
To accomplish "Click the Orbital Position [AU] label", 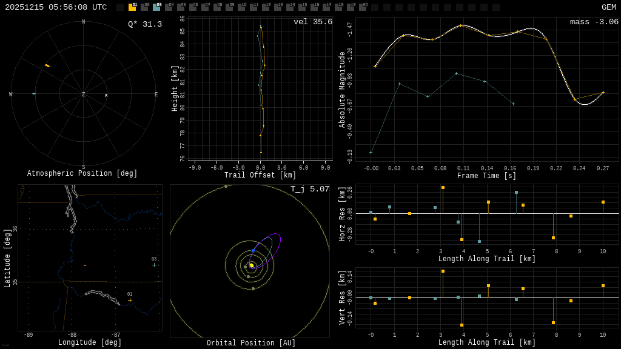I will (x=251, y=343).
